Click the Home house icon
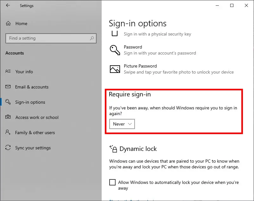Viewport: 254px width, 201px height. click(x=8, y=23)
